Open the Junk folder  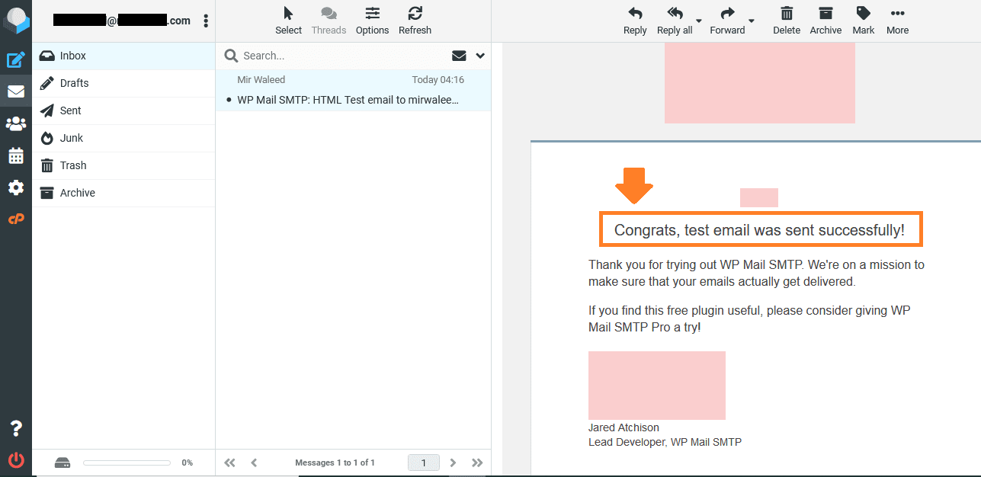click(x=123, y=138)
